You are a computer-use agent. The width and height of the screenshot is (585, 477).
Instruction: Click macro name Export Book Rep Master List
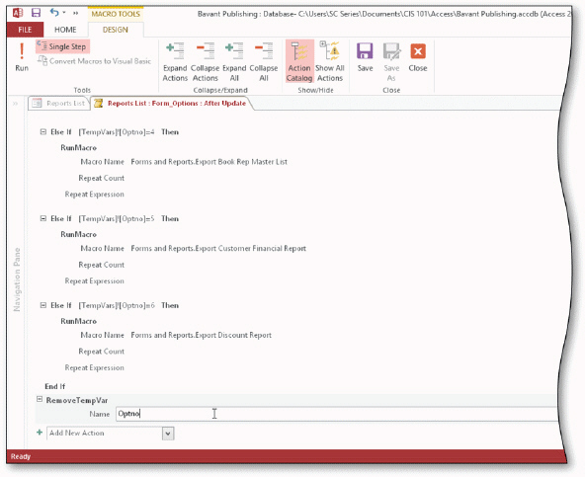(209, 162)
